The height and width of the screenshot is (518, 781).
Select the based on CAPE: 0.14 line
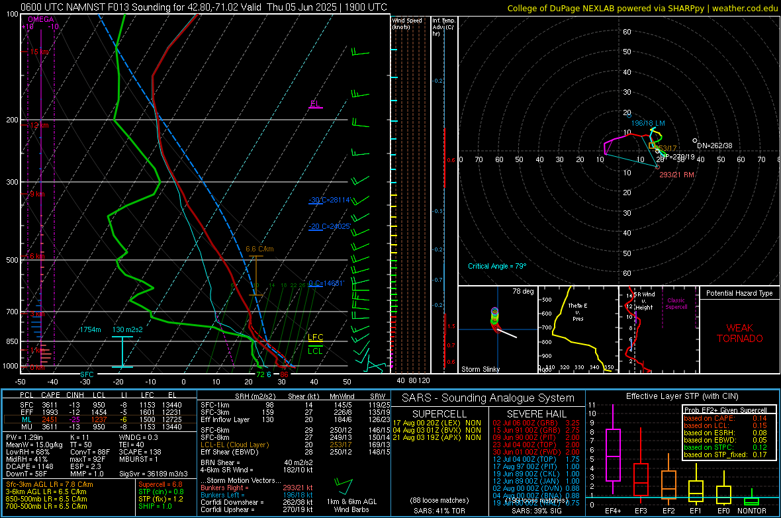(725, 418)
